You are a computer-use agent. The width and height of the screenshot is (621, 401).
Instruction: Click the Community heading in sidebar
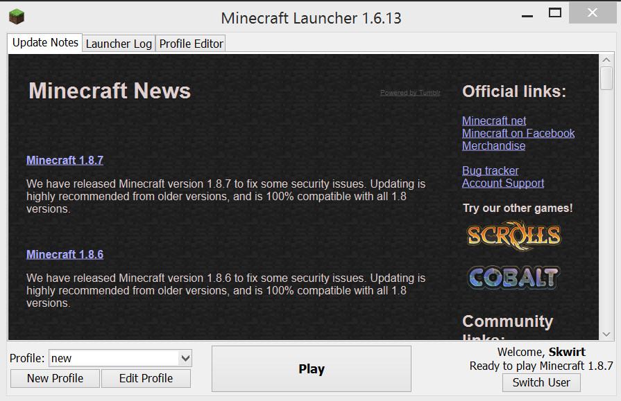508,321
